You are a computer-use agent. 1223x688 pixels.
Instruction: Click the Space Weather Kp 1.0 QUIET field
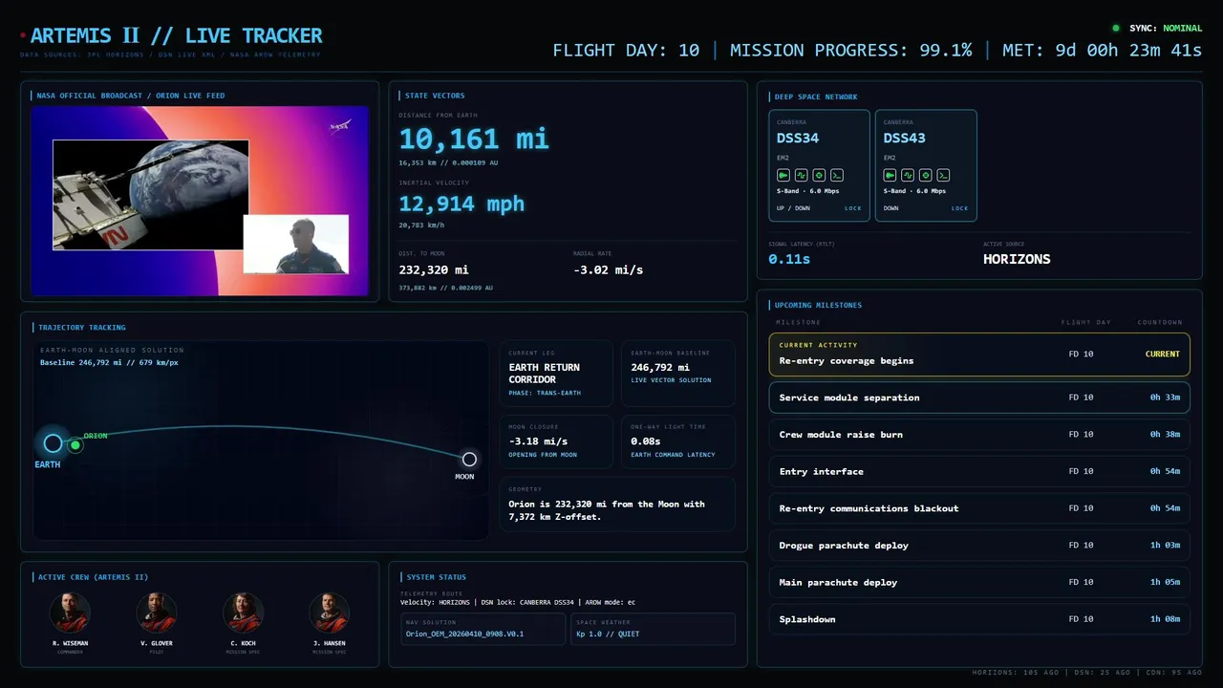(x=653, y=629)
